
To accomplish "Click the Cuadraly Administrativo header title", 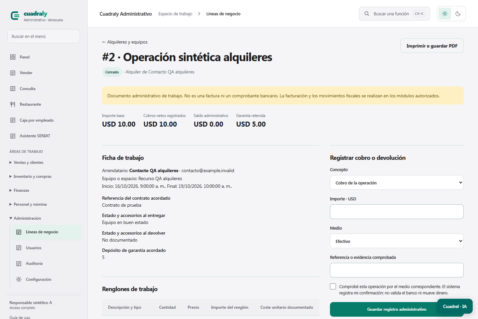I will pos(125,14).
